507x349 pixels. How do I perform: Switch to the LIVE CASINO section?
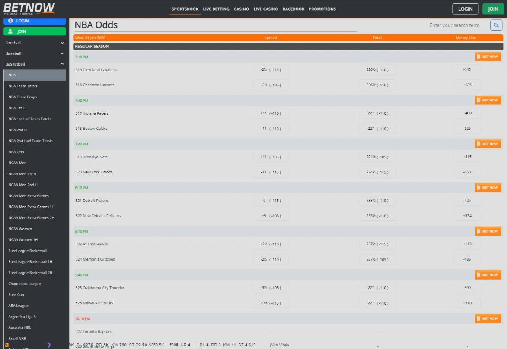tap(265, 9)
